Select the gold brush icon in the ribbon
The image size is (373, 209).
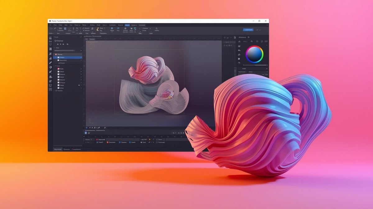[x=98, y=29]
